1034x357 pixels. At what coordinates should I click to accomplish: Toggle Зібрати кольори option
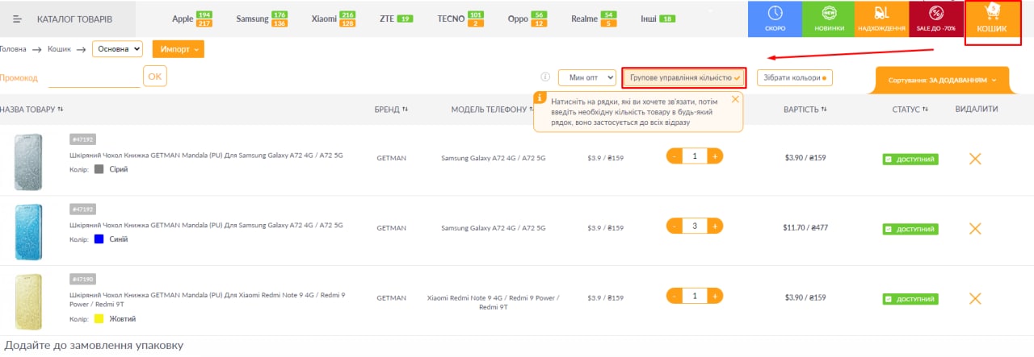pos(794,77)
